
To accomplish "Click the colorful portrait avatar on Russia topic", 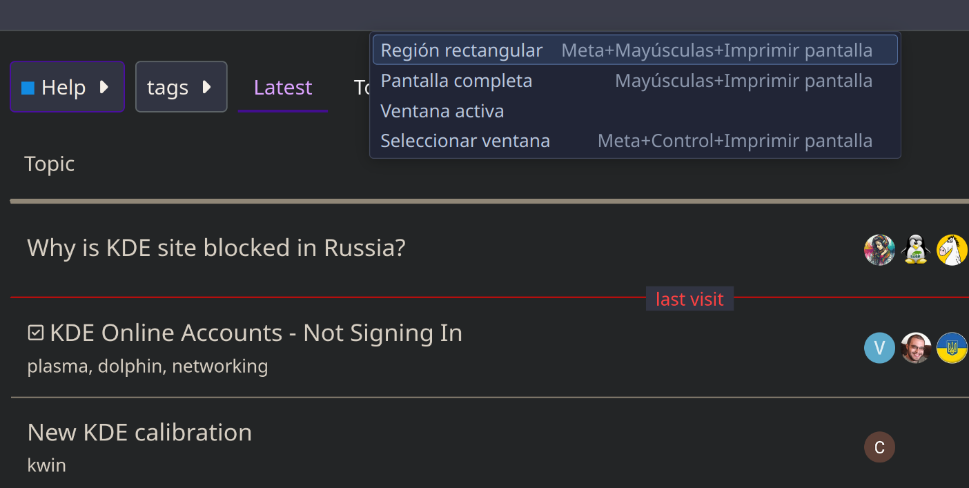I will tap(879, 250).
